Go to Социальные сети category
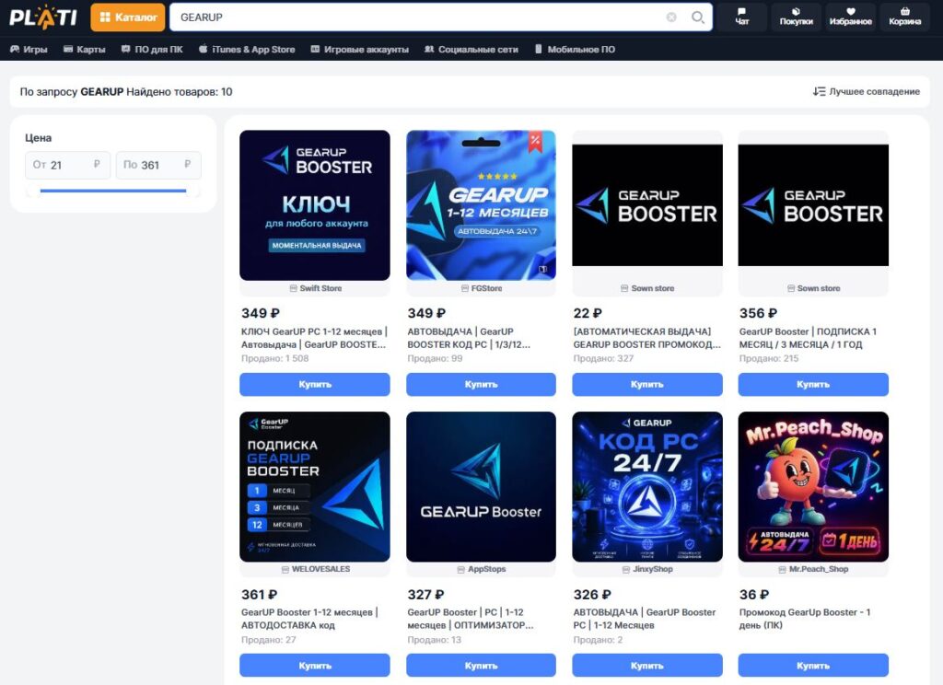This screenshot has width=943, height=685. pyautogui.click(x=471, y=50)
